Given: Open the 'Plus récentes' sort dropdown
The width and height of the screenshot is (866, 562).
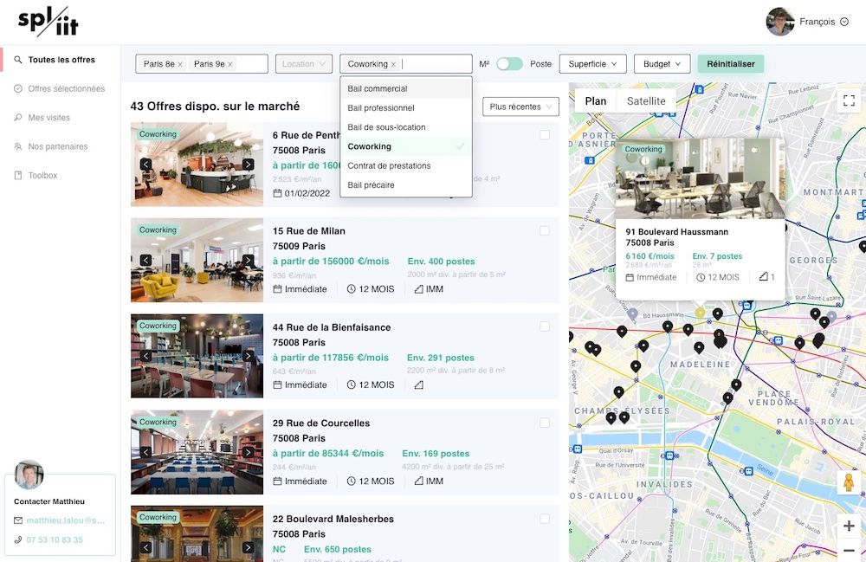Looking at the screenshot, I should coord(520,106).
